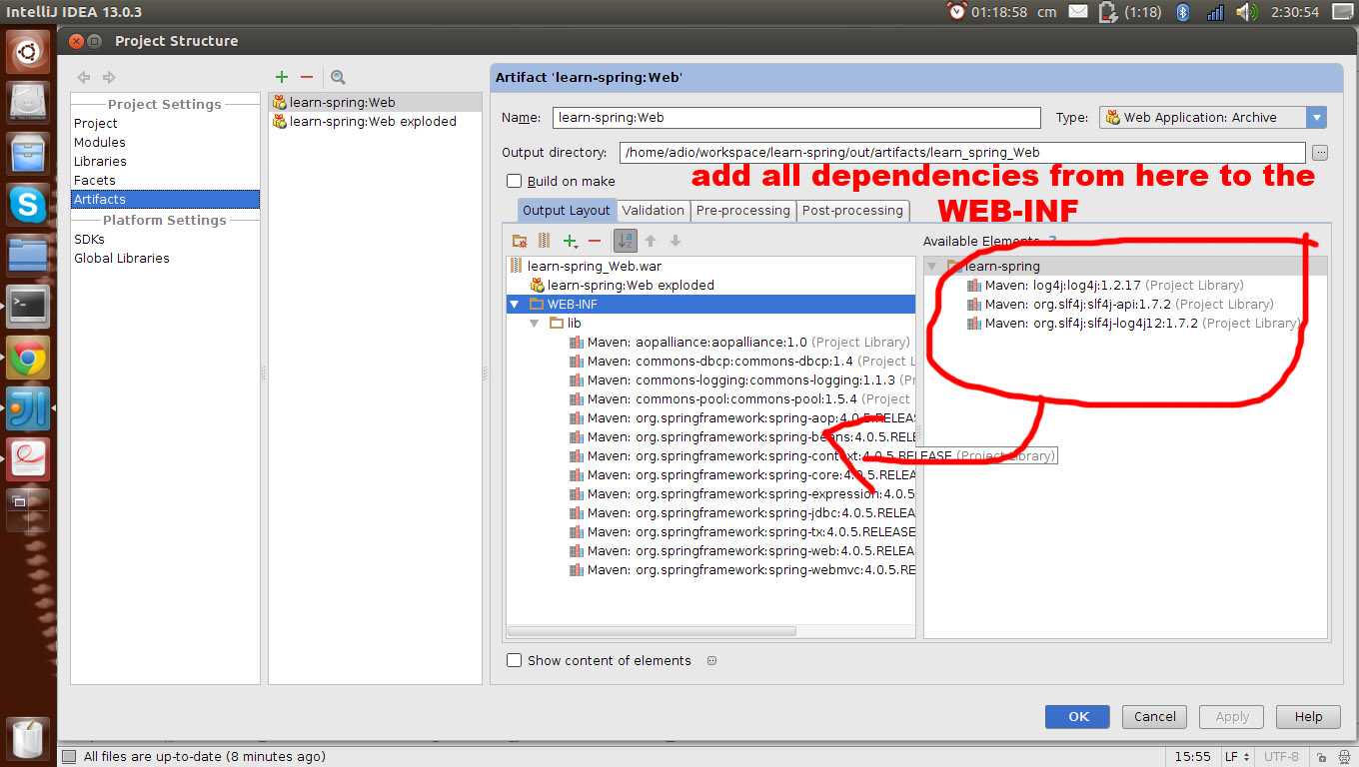This screenshot has height=767, width=1359.
Task: Open Ubuntu Dash home from launcher
Action: [28, 50]
